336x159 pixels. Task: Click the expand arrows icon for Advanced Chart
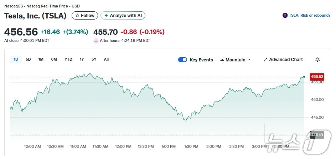pos(265,60)
